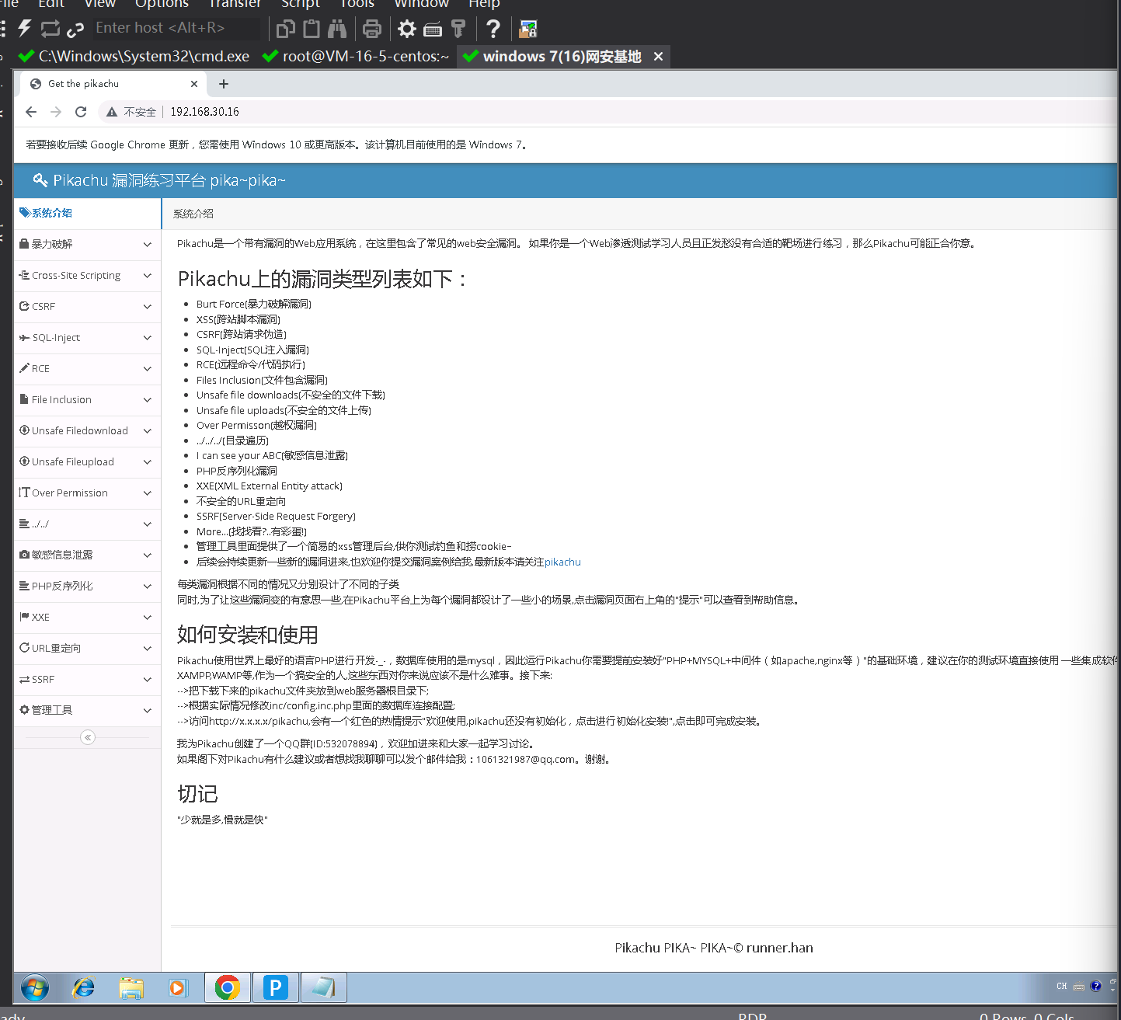Toggle input language with the CH tray indicator
The height and width of the screenshot is (1020, 1121).
click(1061, 984)
